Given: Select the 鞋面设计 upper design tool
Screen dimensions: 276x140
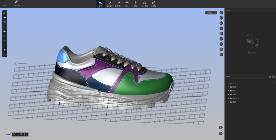Looking at the screenshot, I should [118, 4].
